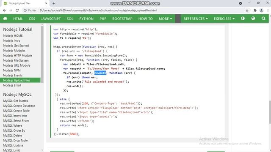Open Node.js Modules link
This screenshot has width=271, height=152.
tap(14, 51)
